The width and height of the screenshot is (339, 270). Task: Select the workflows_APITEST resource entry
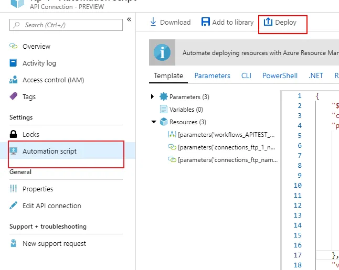(226, 135)
